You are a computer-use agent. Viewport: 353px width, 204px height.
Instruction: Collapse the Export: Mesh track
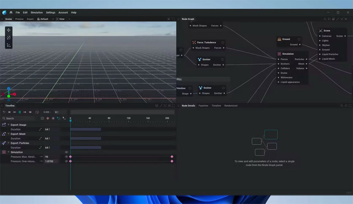[x=8, y=134]
